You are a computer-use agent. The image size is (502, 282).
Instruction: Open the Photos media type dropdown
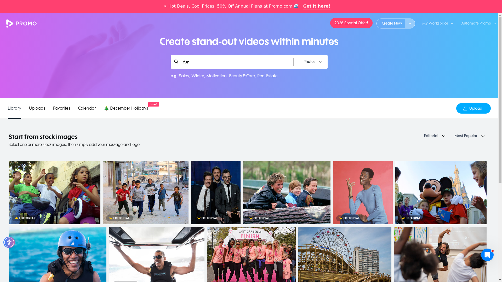[x=313, y=62]
